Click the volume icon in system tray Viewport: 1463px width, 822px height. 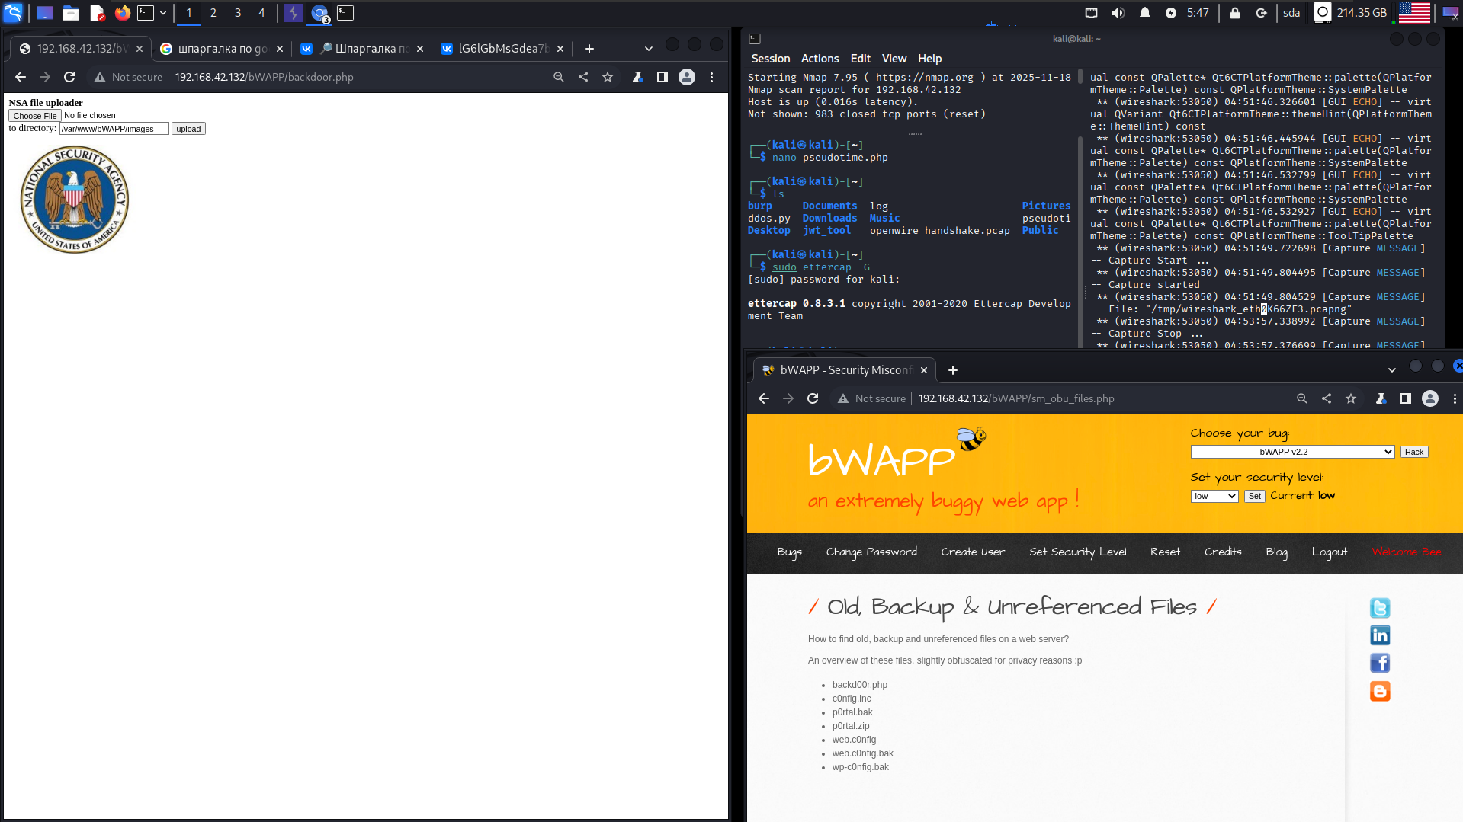(1118, 13)
